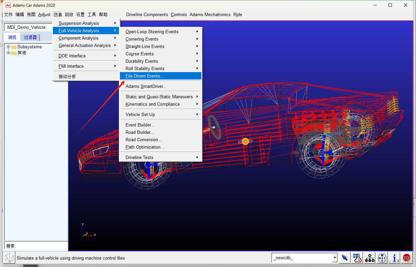Click the 搜索 search field

pos(36,246)
